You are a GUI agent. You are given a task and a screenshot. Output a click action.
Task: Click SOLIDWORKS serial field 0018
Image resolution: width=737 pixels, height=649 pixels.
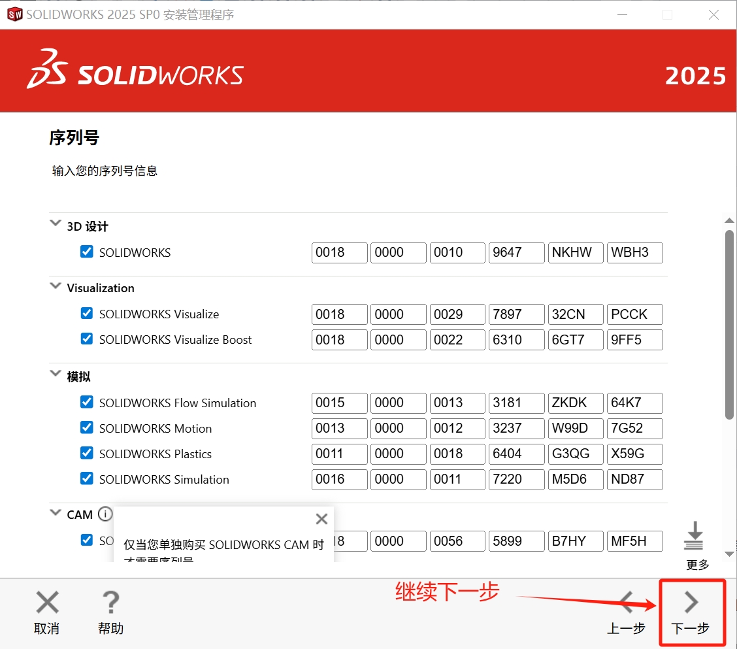point(339,252)
